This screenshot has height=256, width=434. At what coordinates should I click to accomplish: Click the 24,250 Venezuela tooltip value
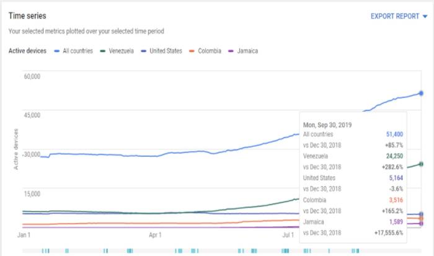tap(393, 156)
